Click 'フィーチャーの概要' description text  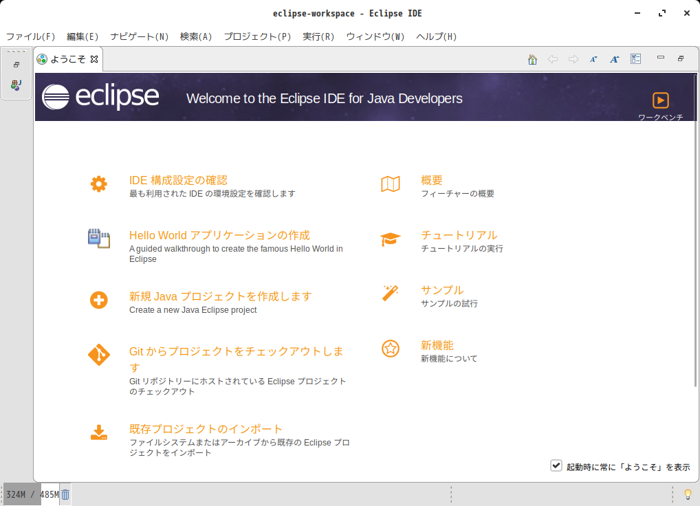pos(457,193)
